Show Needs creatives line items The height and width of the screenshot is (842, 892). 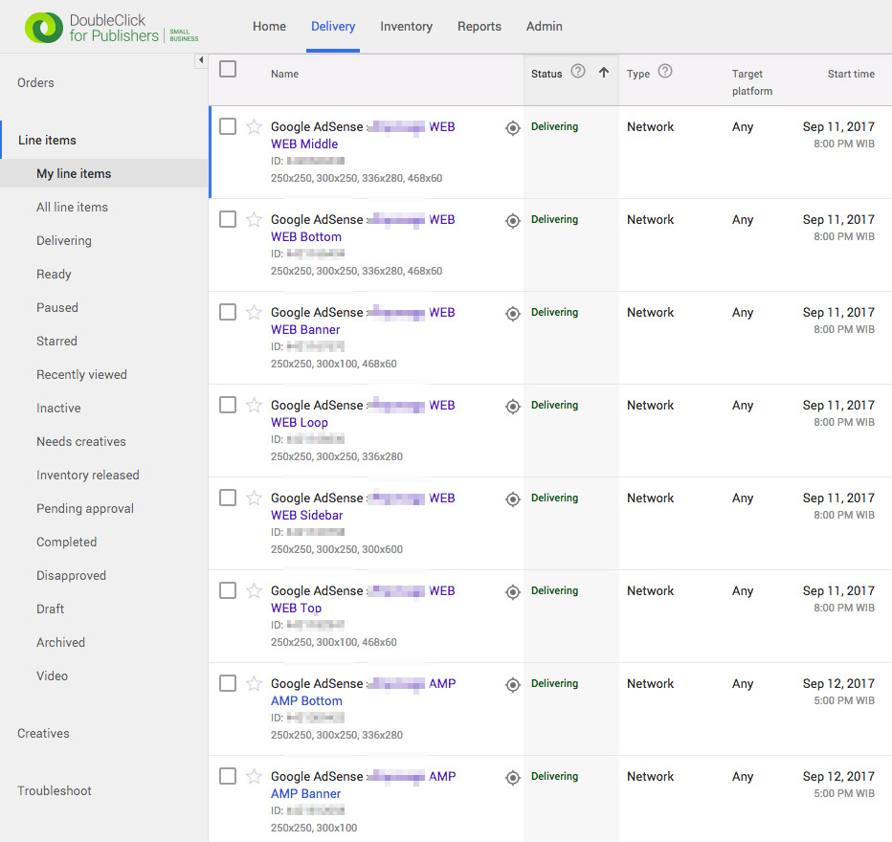81,442
